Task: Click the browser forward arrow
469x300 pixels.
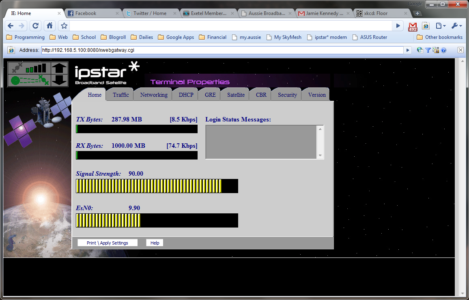Action: tap(22, 26)
